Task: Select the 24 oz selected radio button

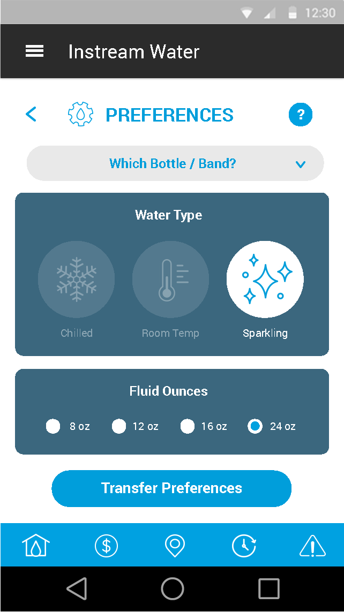Action: [x=255, y=426]
